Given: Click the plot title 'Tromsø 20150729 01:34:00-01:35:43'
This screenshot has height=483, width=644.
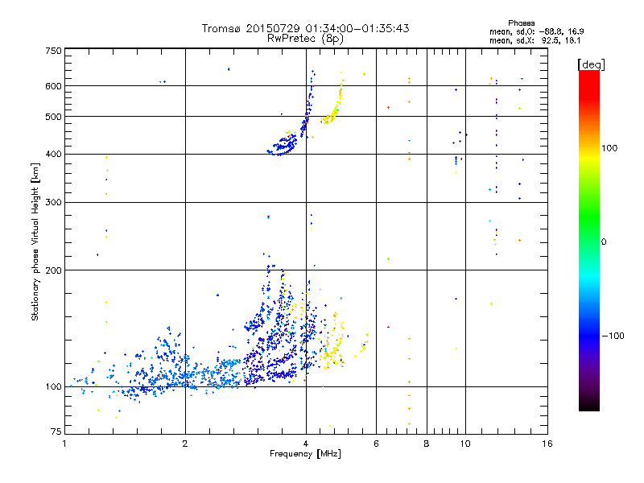Looking at the screenshot, I should [305, 28].
